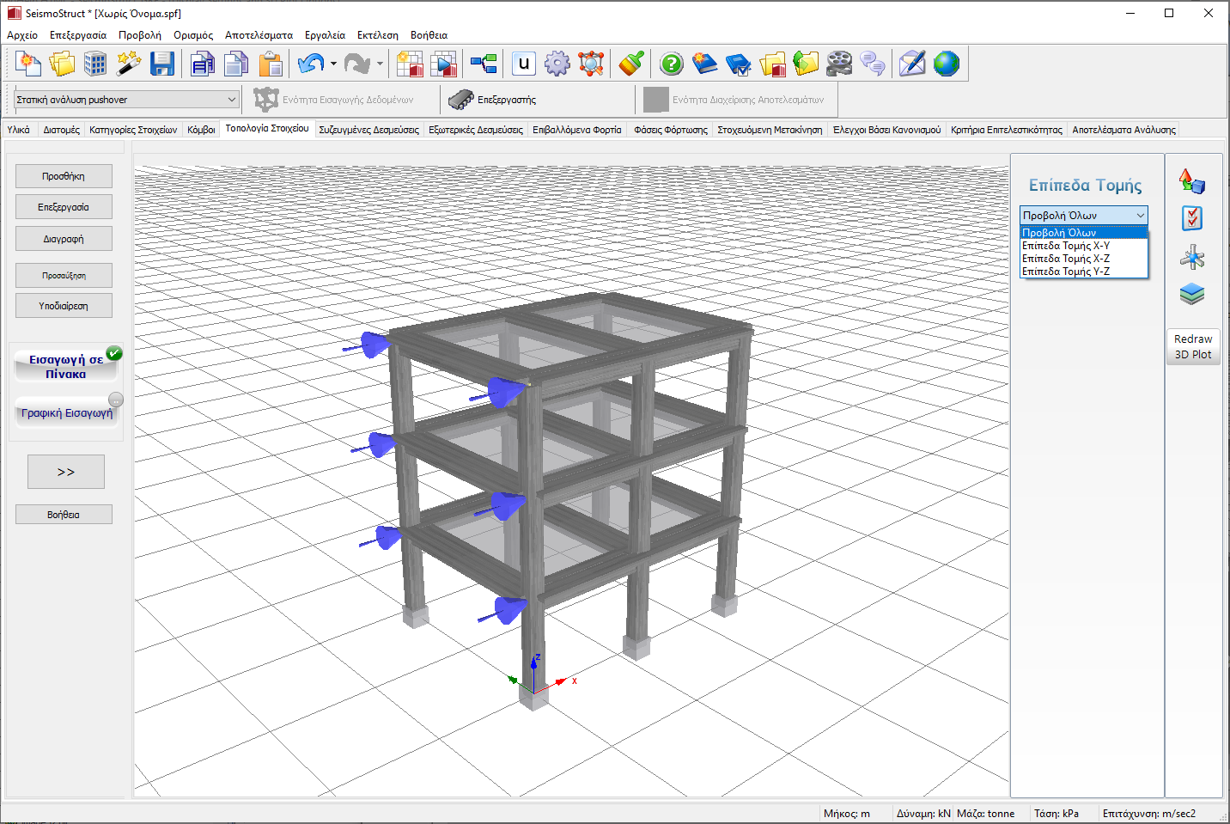Click the layers icon in right sidebar
Screen dimensions: 1230x824
1192,295
